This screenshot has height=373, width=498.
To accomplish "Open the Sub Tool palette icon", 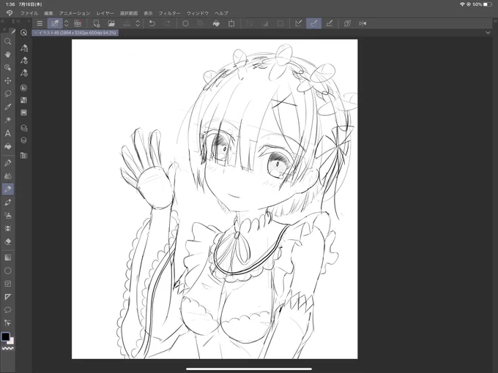I will pos(24,48).
